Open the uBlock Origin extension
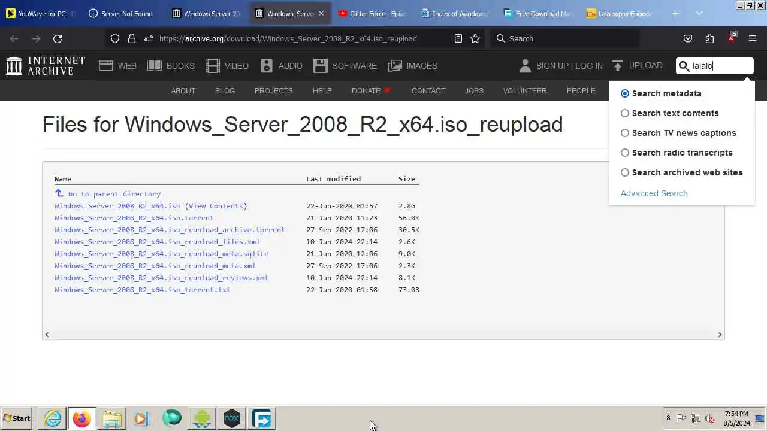The width and height of the screenshot is (767, 431). [731, 38]
